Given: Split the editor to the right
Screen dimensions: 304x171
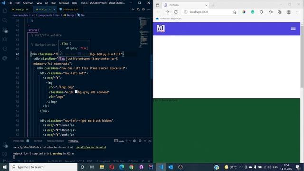Looking at the screenshot, I should [x=143, y=9].
